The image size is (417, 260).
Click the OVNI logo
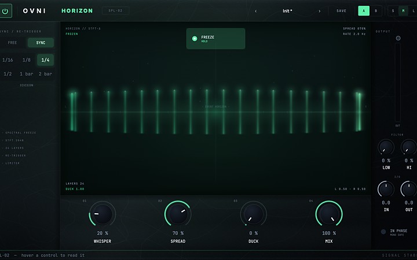pyautogui.click(x=34, y=11)
